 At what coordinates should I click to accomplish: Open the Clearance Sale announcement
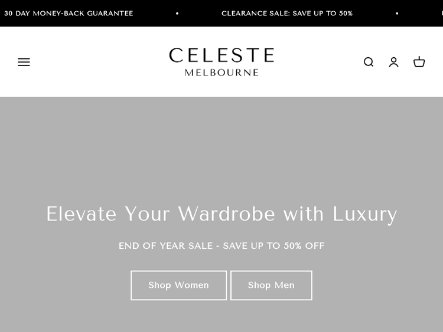tap(287, 13)
